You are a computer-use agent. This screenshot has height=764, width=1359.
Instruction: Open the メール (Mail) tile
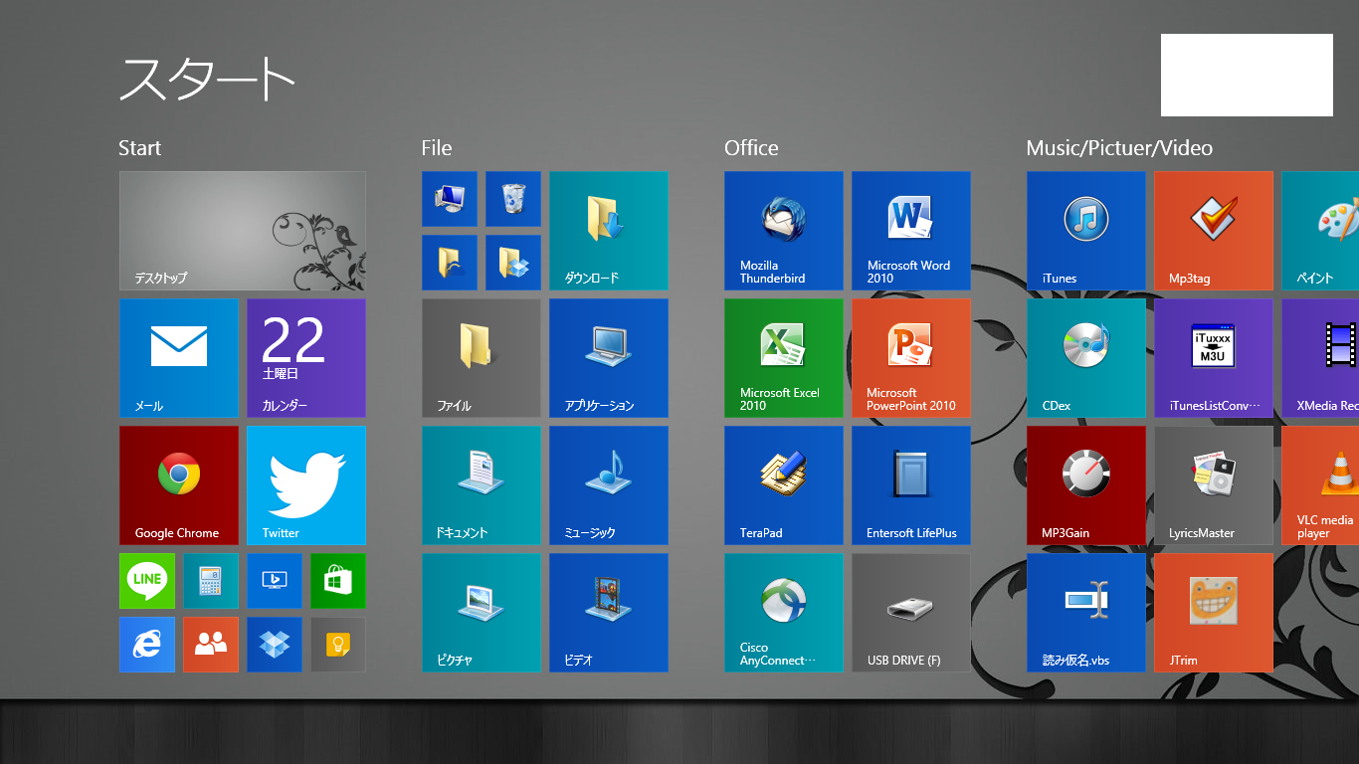(x=179, y=358)
